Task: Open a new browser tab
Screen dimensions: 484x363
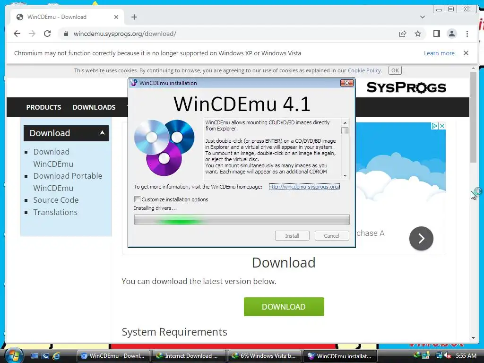Action: (x=134, y=17)
